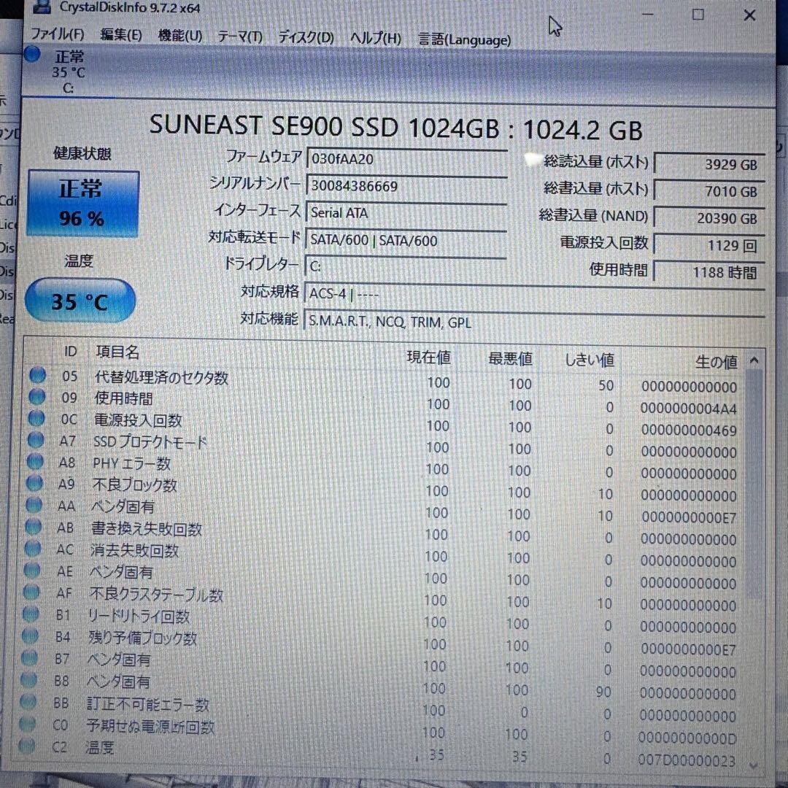Click the status dot beside 温度 attribute C2
The image size is (788, 788).
click(x=26, y=746)
